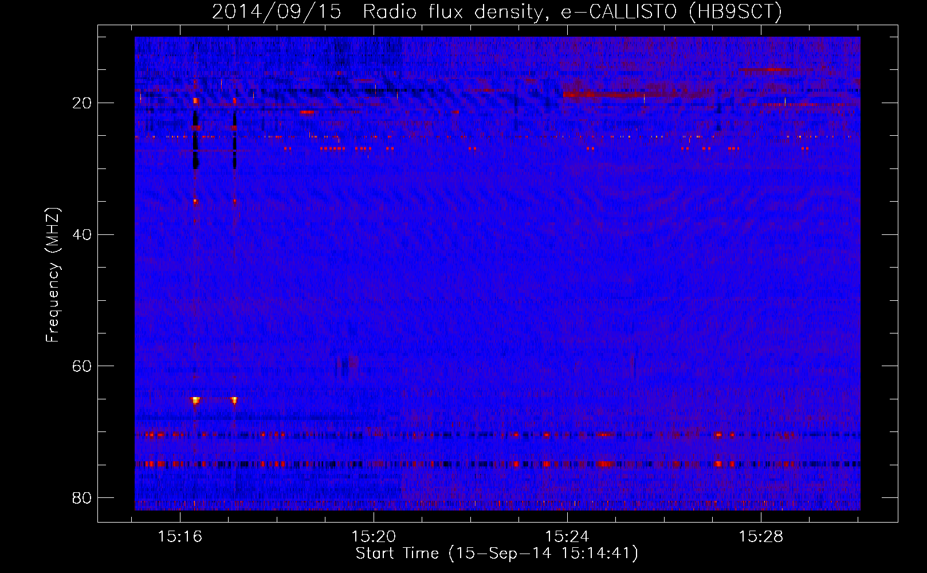This screenshot has height=573, width=927.
Task: Click the 15:28 time tick label
Action: pyautogui.click(x=761, y=537)
